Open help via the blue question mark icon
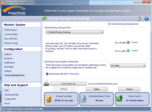Image resolution: width=152 pixels, height=112 pixels. coord(146,18)
